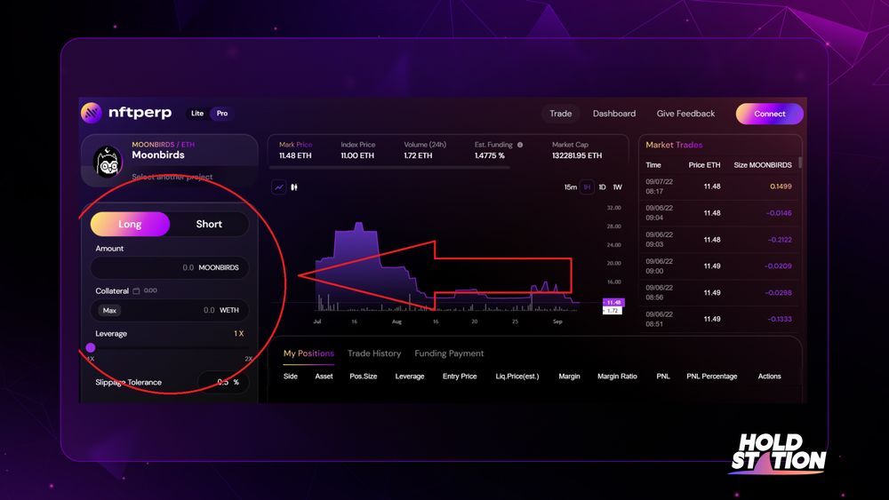Viewport: 889px width, 500px height.
Task: Click the Slippage Tolerance percent field
Action: pos(223,382)
